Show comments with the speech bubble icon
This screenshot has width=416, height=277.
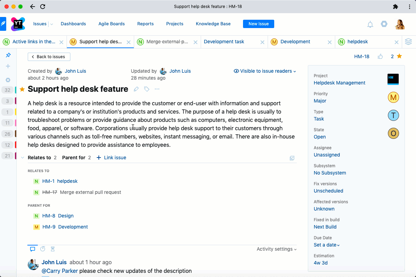coord(33,249)
